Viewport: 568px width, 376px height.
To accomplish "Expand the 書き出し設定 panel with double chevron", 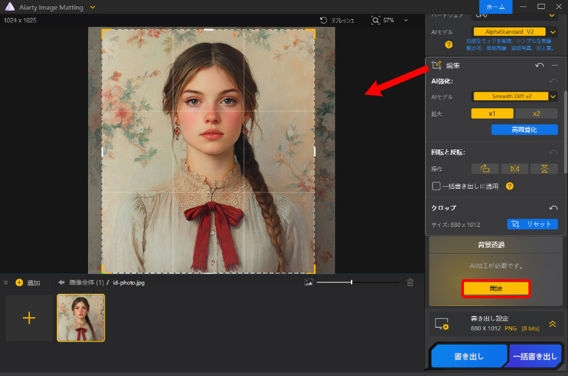I will (x=552, y=324).
